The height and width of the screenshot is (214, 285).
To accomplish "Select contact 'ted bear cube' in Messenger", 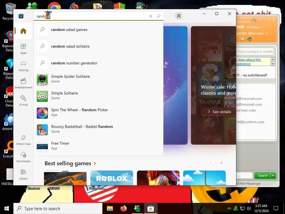I will click(x=246, y=110).
